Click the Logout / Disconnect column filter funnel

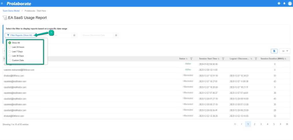pyautogui.click(x=256, y=59)
